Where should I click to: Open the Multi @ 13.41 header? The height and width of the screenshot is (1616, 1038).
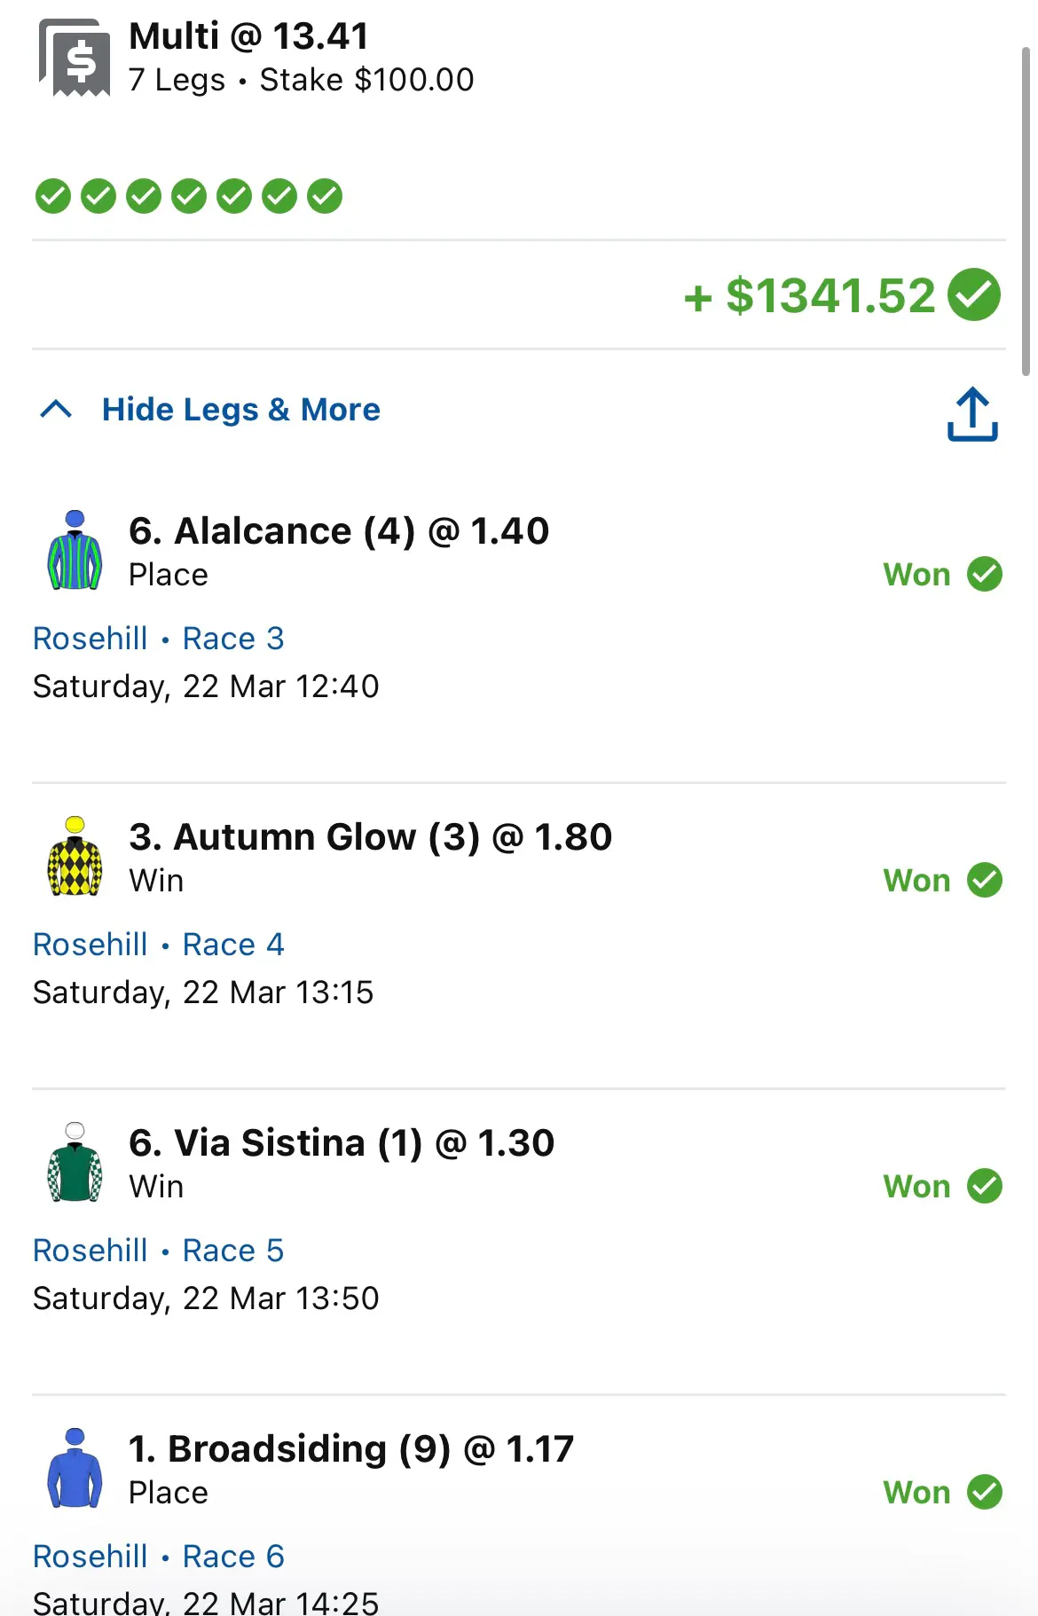click(248, 36)
